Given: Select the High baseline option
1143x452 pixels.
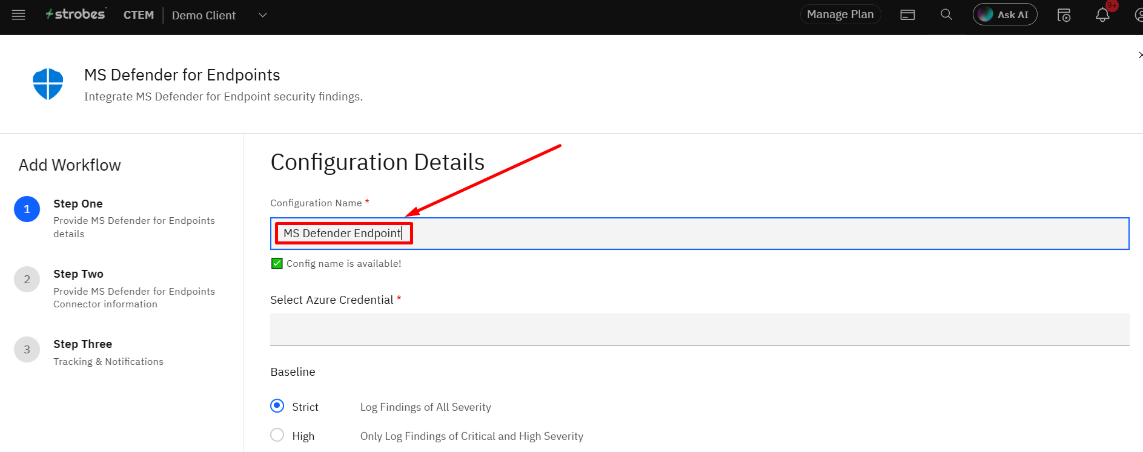Looking at the screenshot, I should [x=277, y=435].
